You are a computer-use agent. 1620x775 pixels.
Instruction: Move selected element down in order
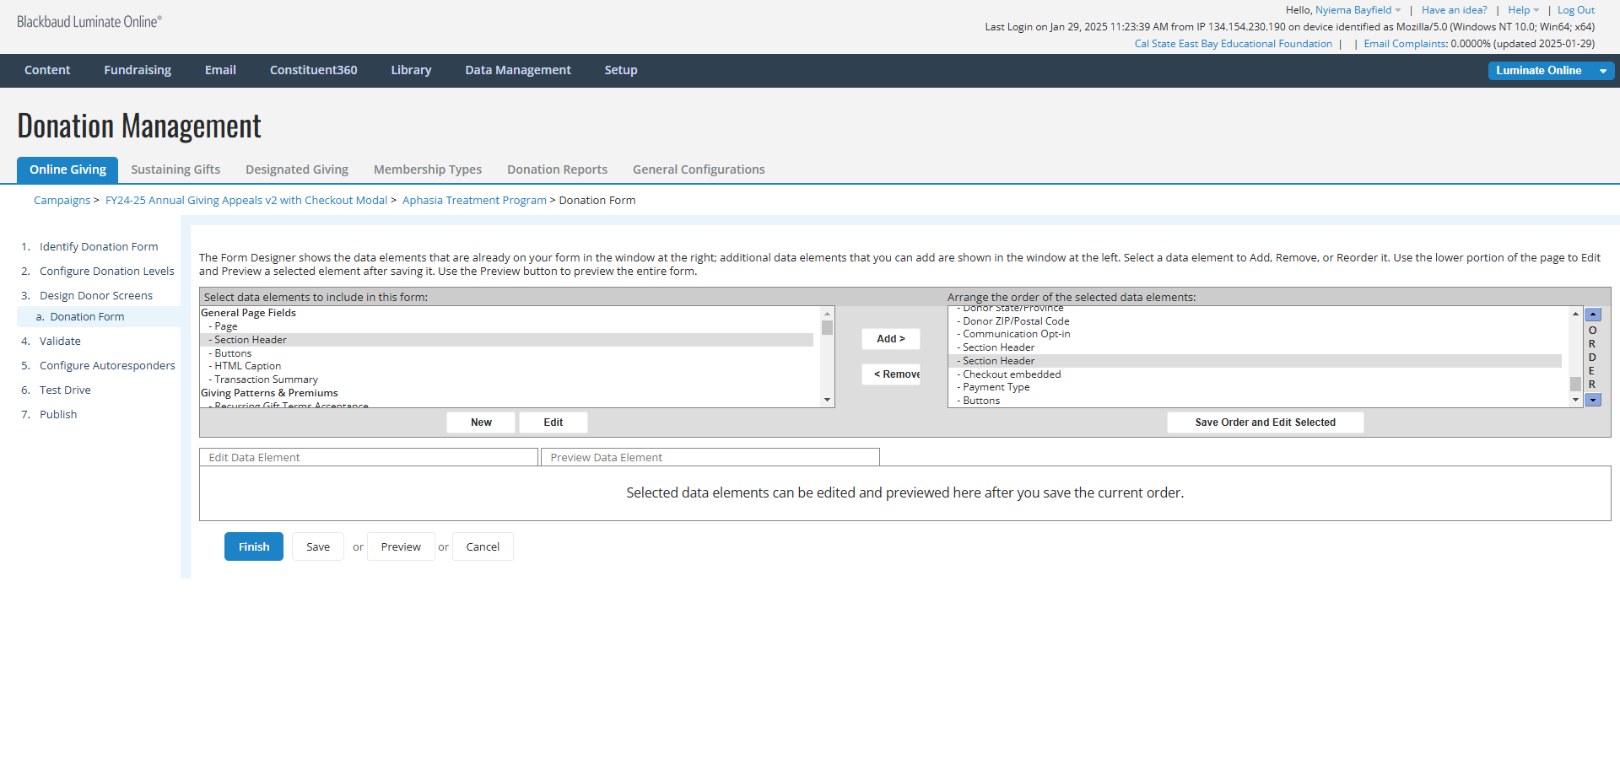[1593, 401]
